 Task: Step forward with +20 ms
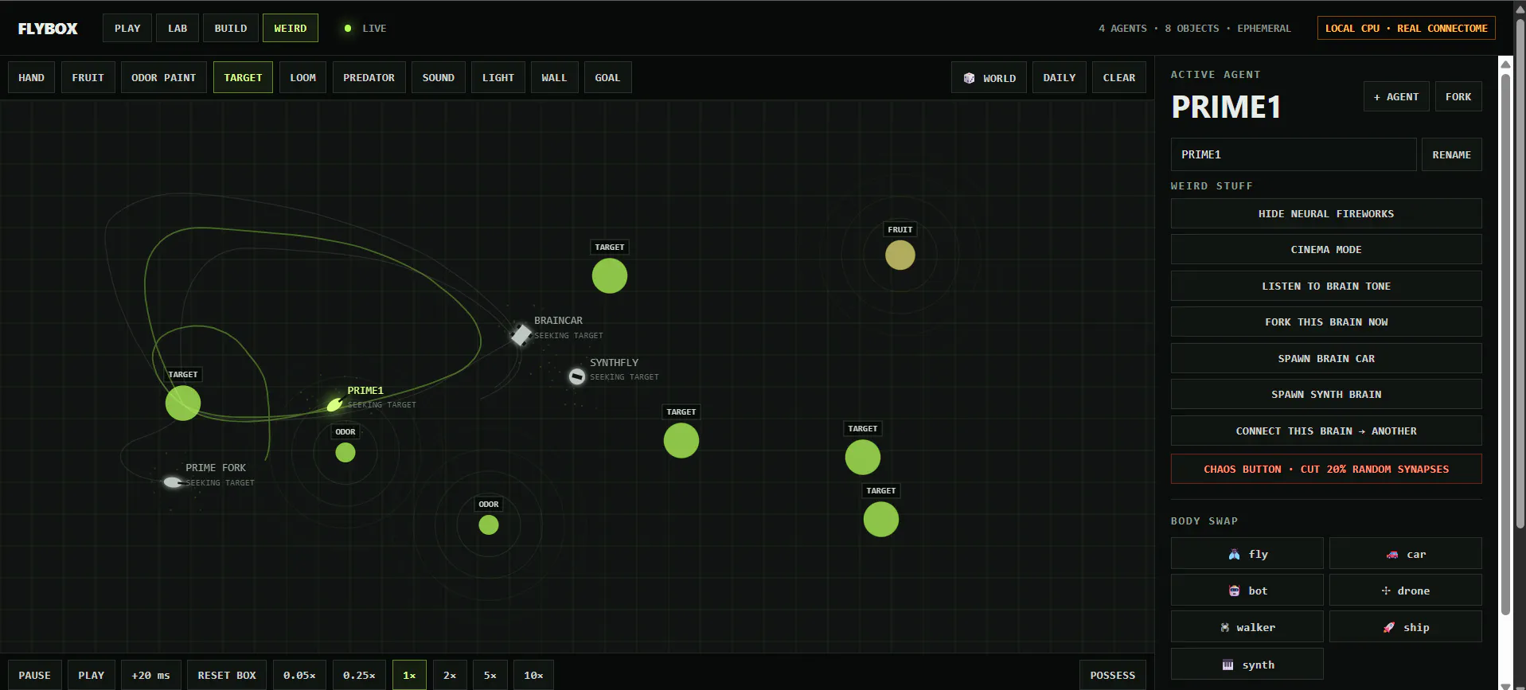pos(151,675)
